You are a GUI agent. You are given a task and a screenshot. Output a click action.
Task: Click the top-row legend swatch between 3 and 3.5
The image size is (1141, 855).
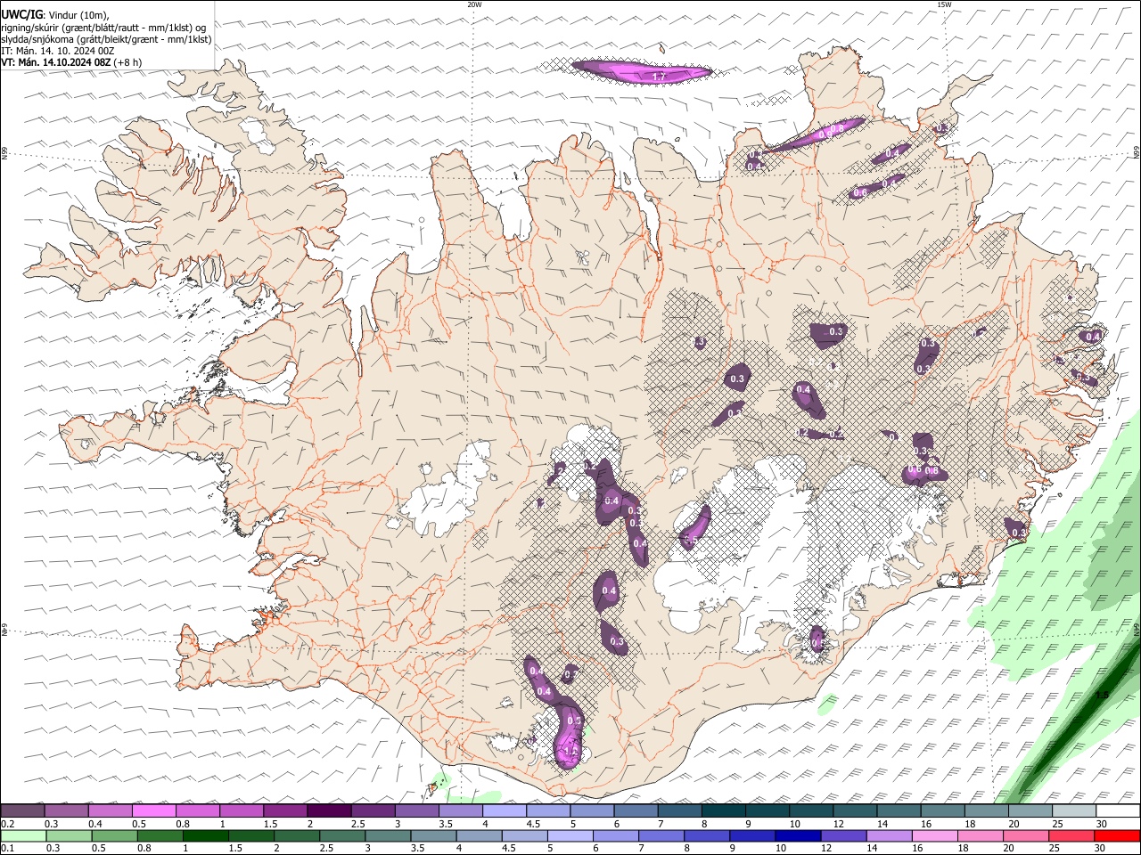pyautogui.click(x=417, y=811)
